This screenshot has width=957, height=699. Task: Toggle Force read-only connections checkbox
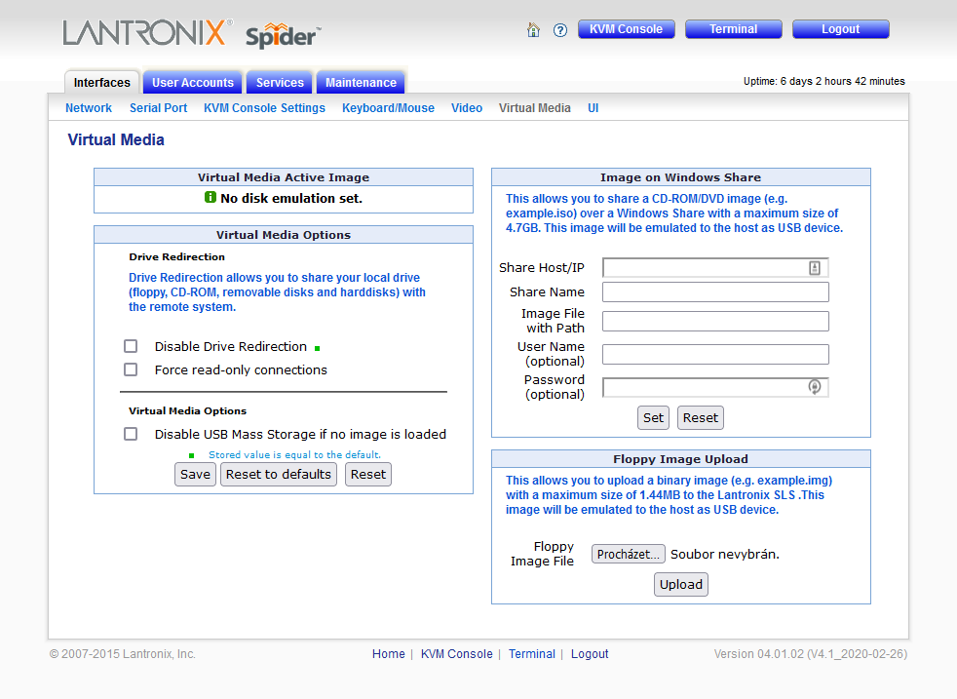(131, 369)
